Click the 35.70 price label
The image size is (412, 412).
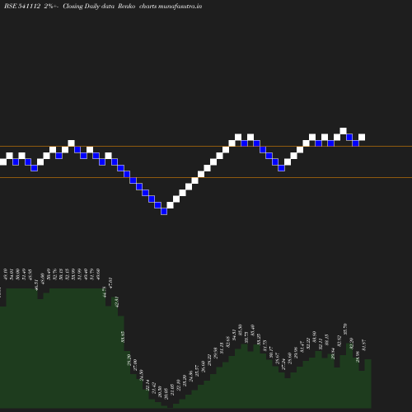[345, 329]
